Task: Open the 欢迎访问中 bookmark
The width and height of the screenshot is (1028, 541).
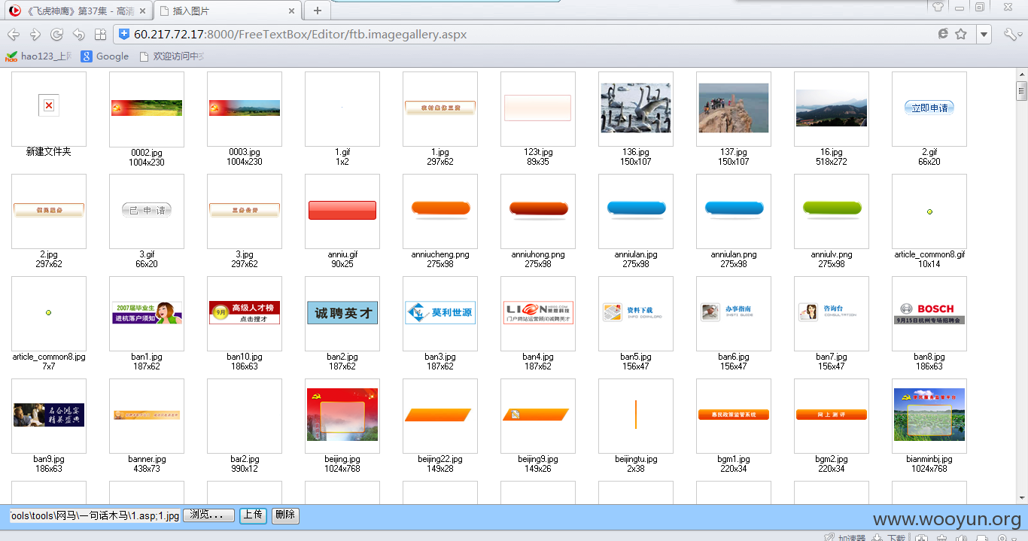Action: click(172, 56)
